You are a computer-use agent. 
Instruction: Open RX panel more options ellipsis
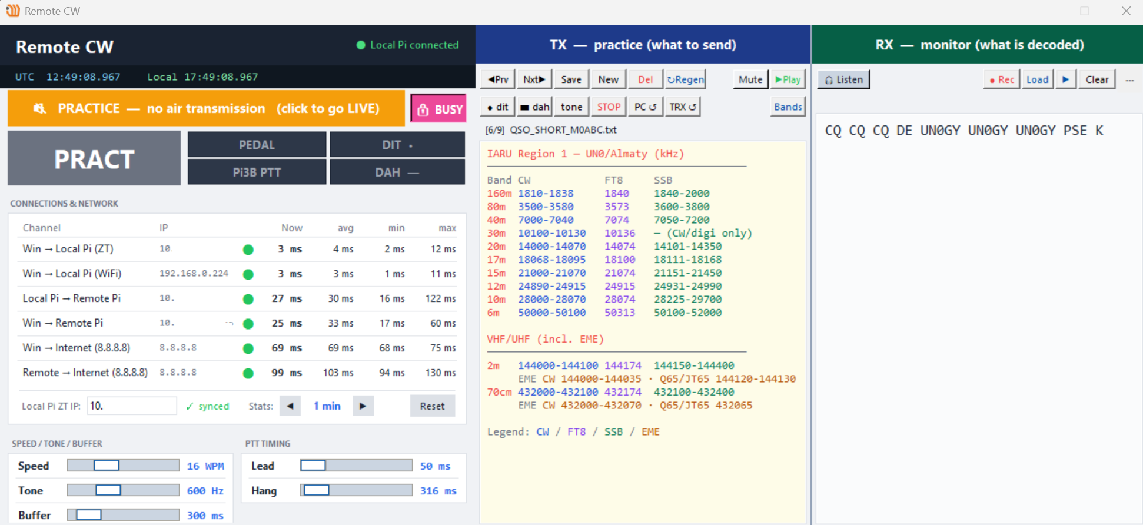pyautogui.click(x=1129, y=80)
